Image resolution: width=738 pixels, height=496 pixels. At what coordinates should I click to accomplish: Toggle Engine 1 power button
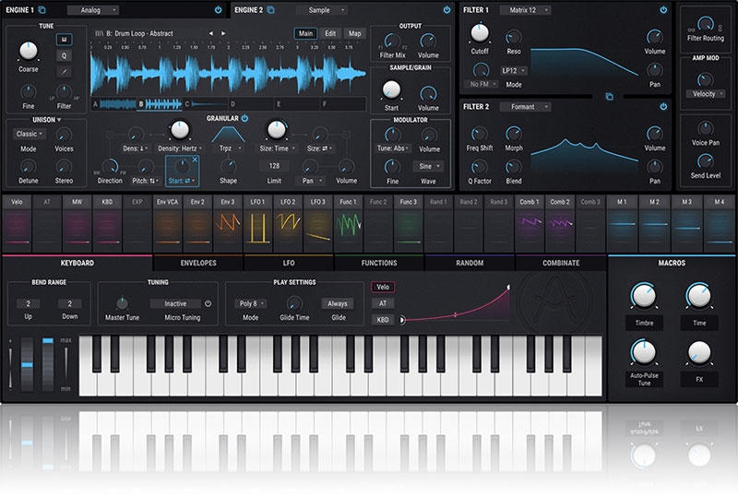tap(218, 9)
